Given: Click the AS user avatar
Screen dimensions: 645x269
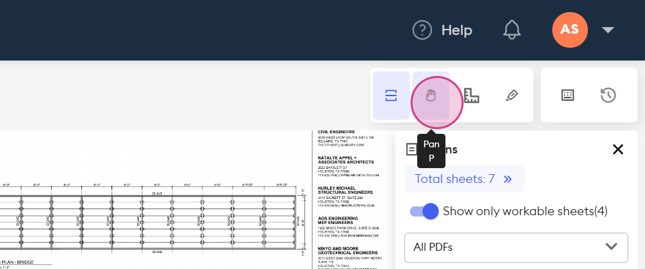Looking at the screenshot, I should click(570, 30).
